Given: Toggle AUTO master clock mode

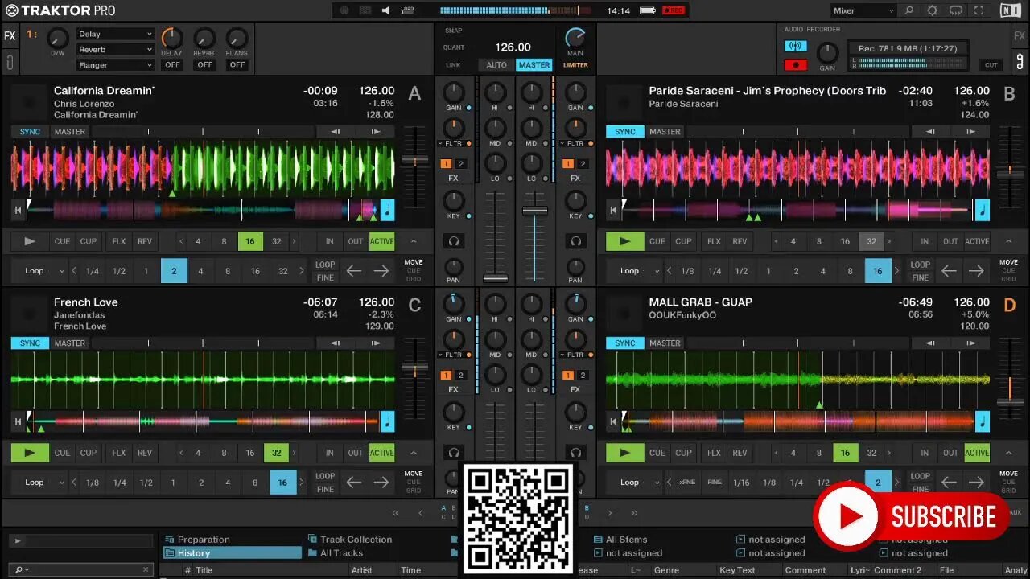Looking at the screenshot, I should click(x=496, y=65).
